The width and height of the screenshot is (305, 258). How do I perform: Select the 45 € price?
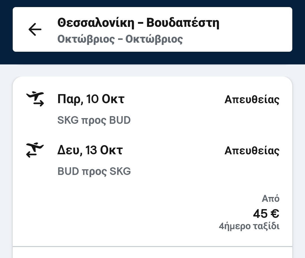pos(266,214)
